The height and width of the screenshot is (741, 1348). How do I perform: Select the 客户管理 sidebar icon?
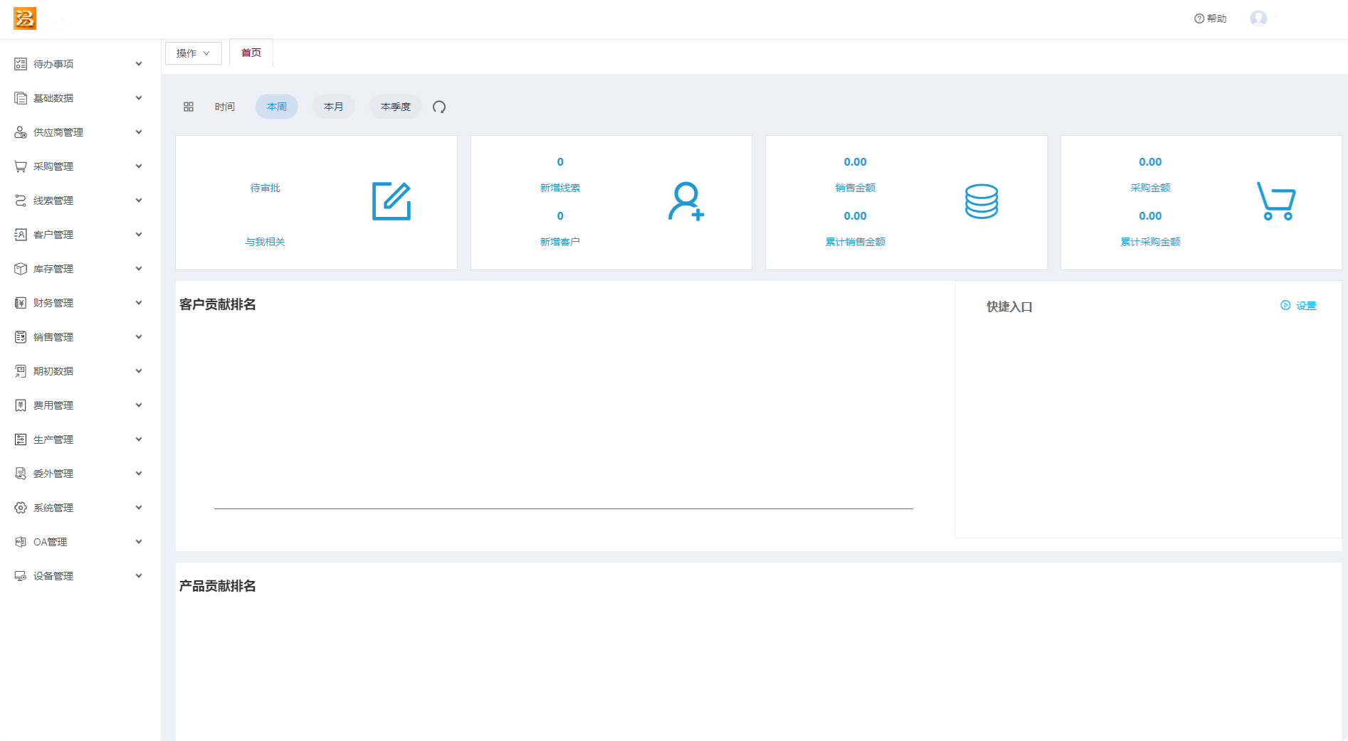21,235
